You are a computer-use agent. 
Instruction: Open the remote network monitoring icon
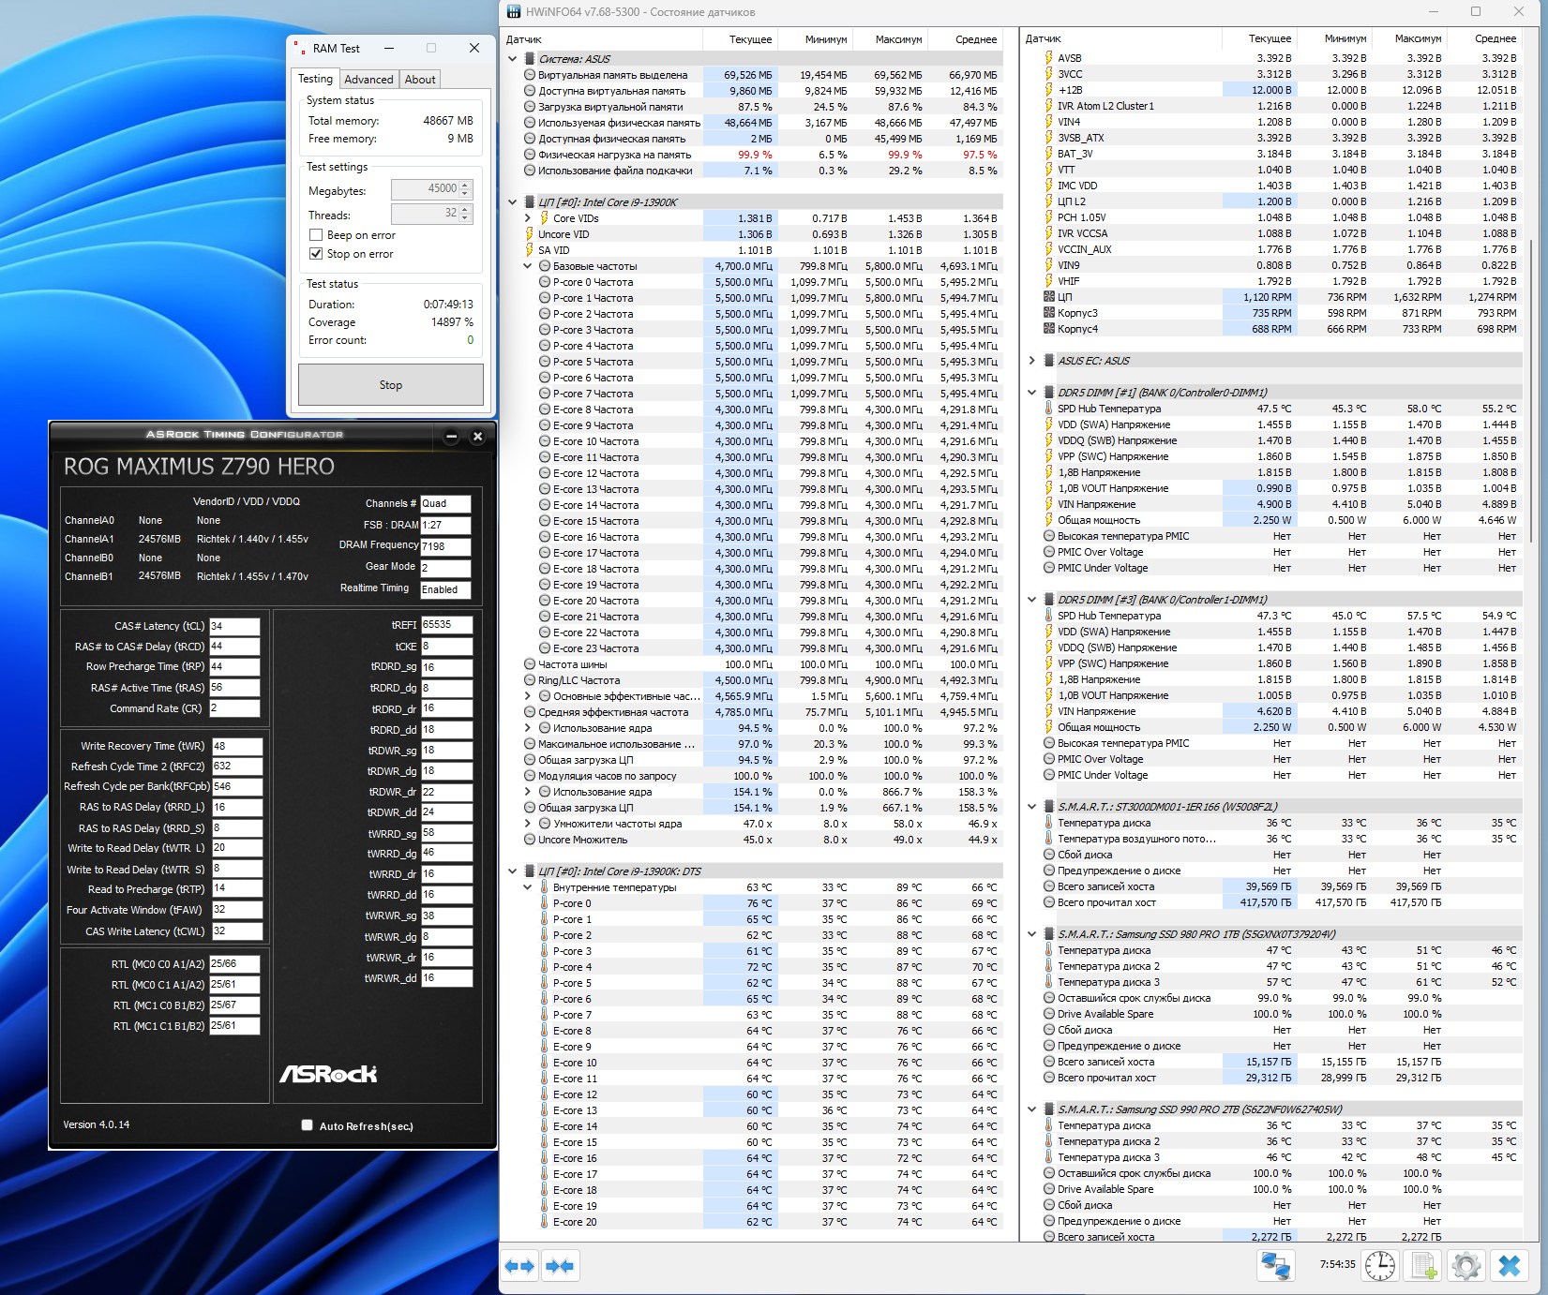(1275, 1266)
